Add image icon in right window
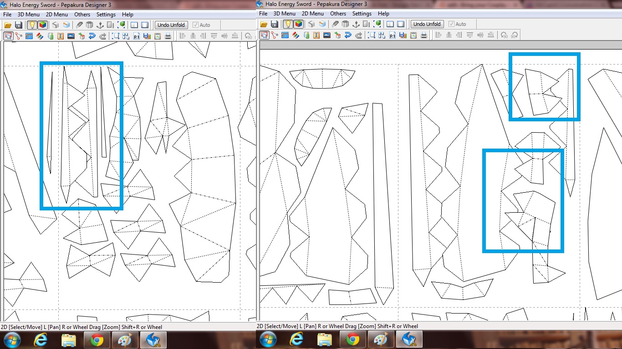 327,35
